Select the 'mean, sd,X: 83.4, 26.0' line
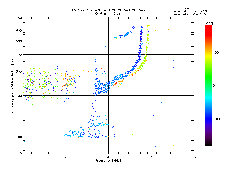Viewport: 228px width, 171px height. pyautogui.click(x=190, y=14)
